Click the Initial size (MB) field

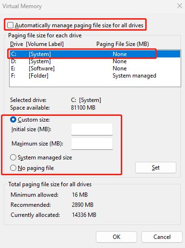pos(92,129)
